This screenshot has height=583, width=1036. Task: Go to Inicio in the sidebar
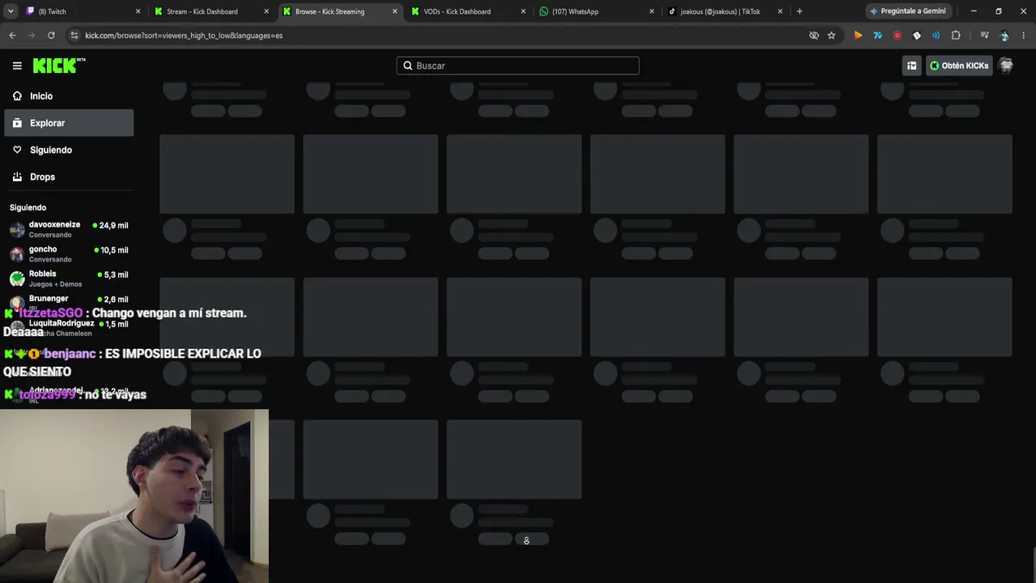pos(69,96)
